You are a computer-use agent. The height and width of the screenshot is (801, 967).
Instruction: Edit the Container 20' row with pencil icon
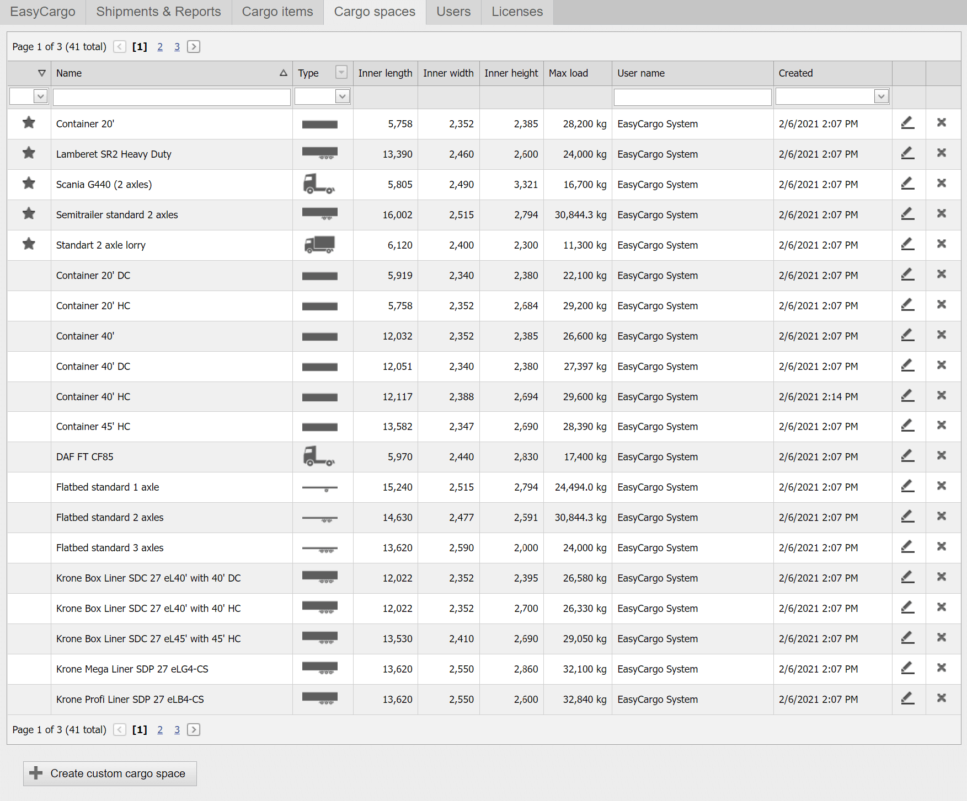click(x=907, y=123)
